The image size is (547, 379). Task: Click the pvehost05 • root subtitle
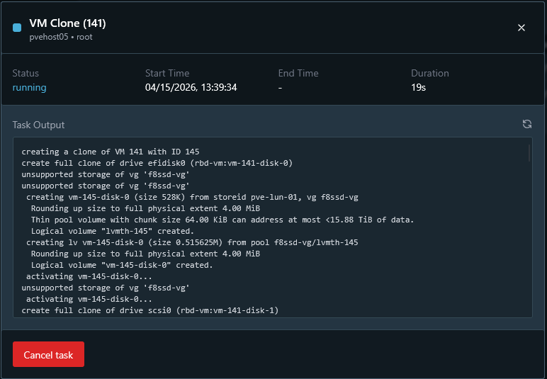coord(61,37)
